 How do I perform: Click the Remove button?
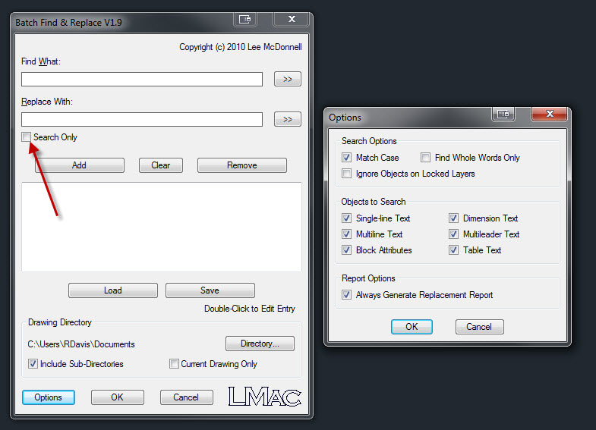click(x=241, y=165)
